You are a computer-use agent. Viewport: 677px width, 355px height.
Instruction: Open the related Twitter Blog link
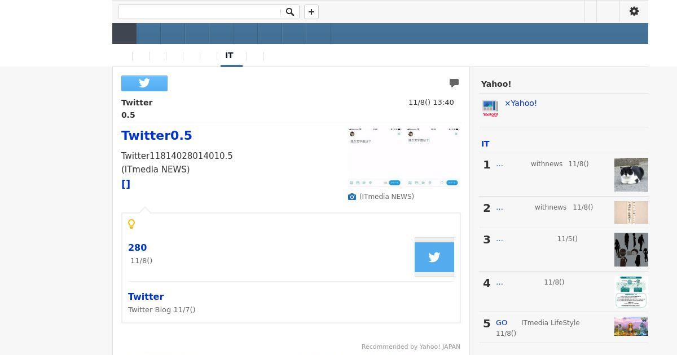click(146, 296)
